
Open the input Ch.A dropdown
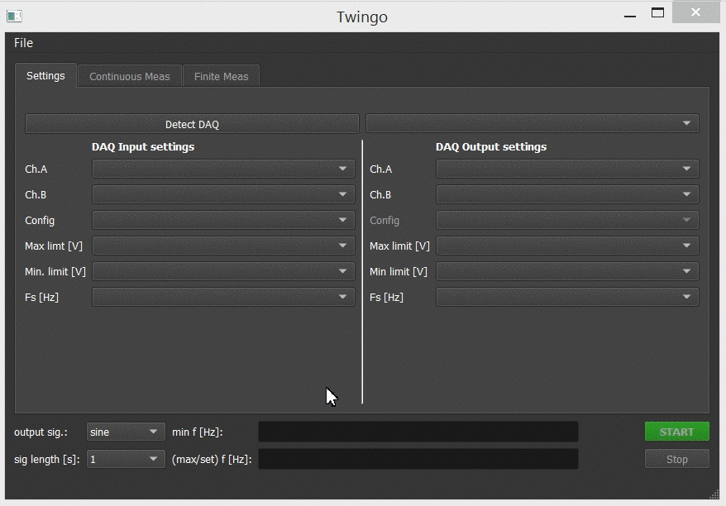coord(223,169)
